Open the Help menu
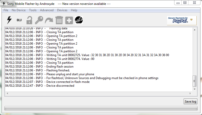Image resolution: width=202 pixels, height=115 pixels. tap(74, 10)
